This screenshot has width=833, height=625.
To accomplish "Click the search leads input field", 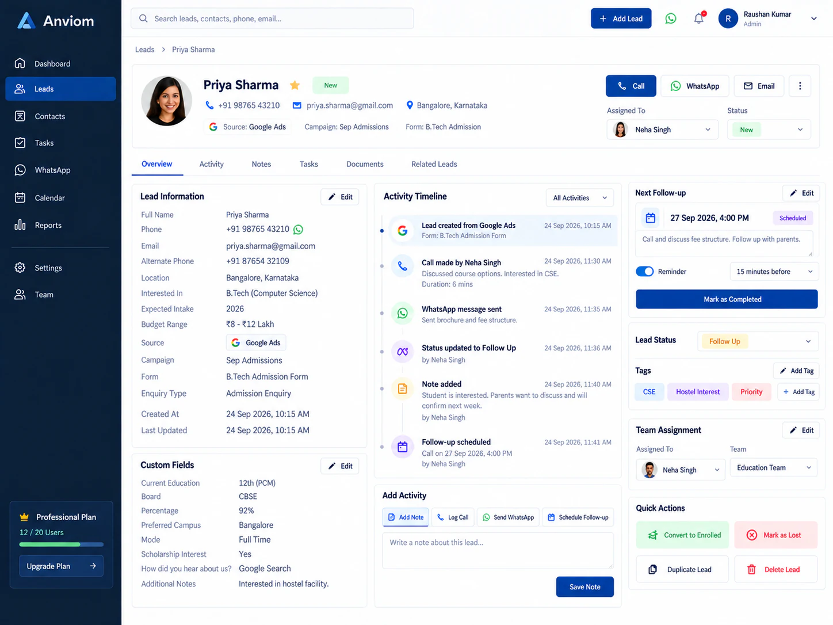I will 272,18.
